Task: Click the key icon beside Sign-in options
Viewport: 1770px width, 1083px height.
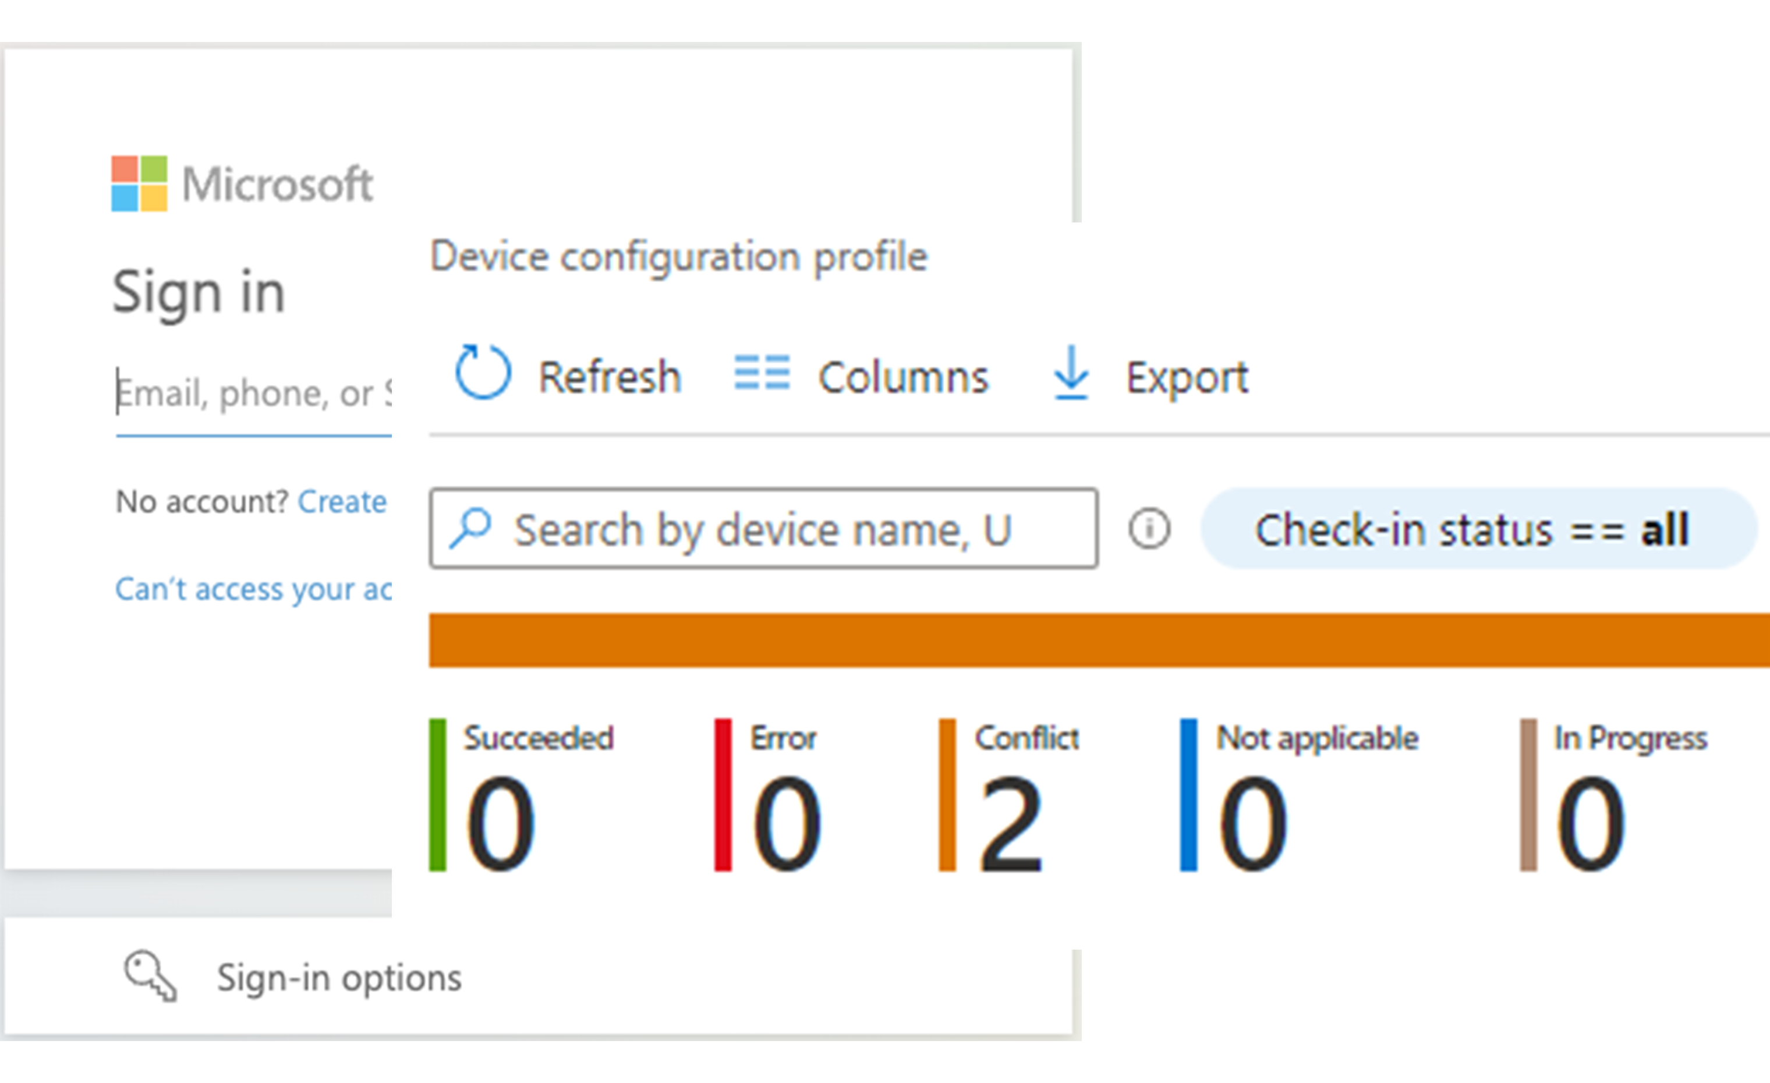Action: [150, 976]
